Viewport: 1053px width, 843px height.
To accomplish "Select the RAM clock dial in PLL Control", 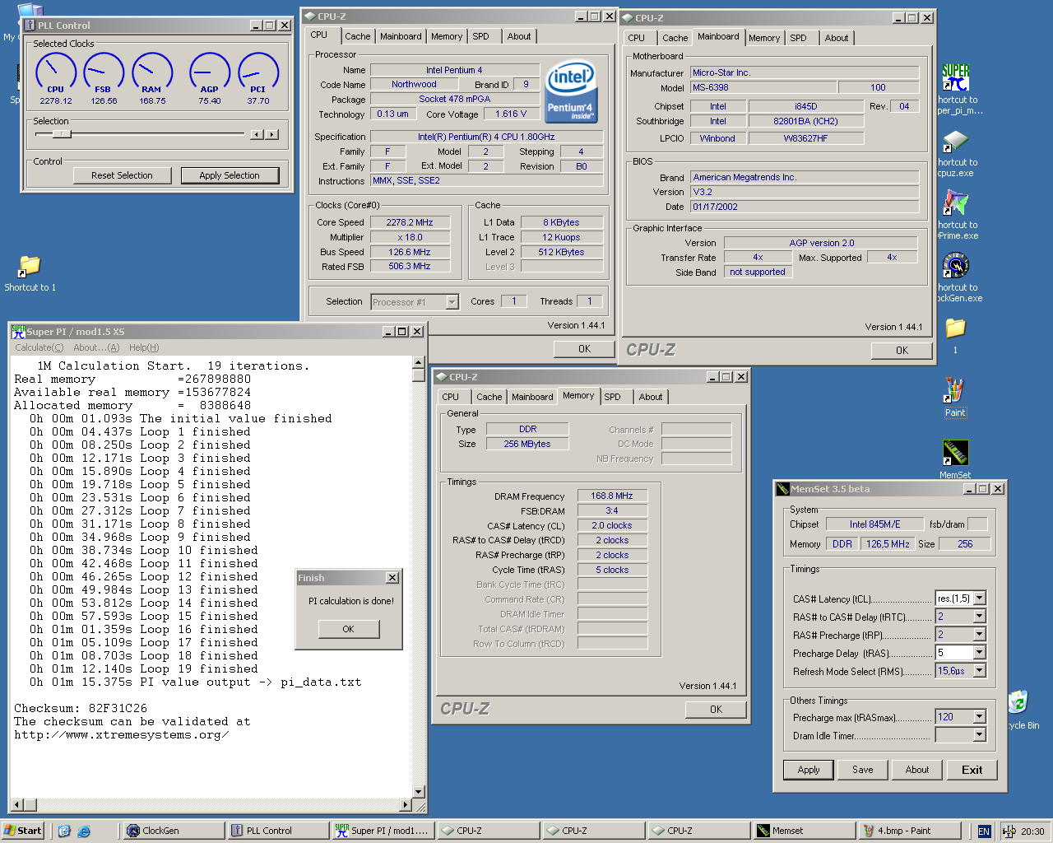I will [x=152, y=72].
